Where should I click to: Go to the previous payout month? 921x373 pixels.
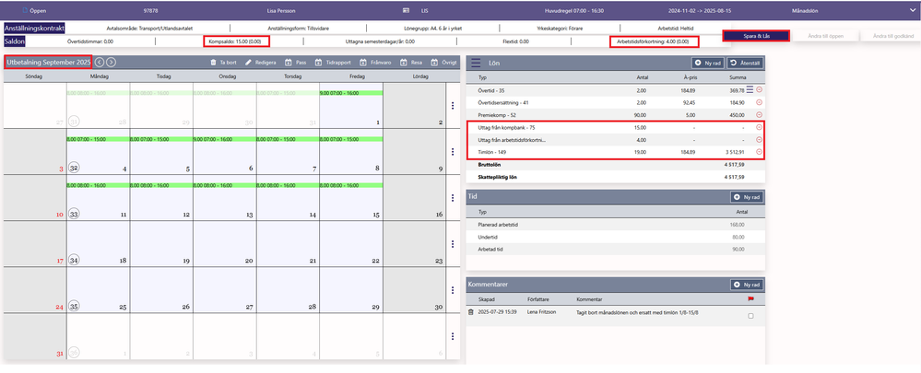[100, 63]
